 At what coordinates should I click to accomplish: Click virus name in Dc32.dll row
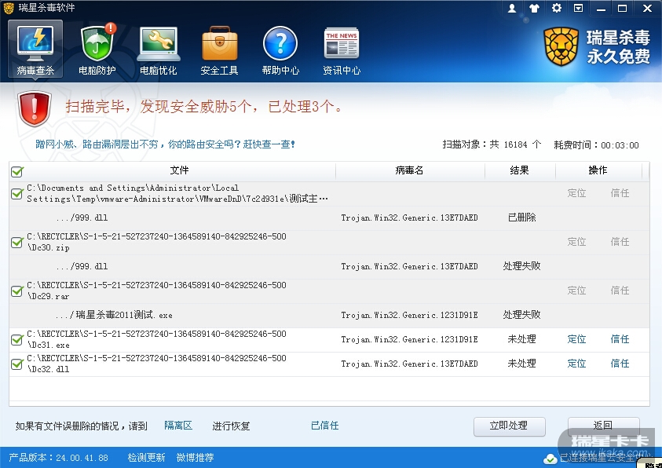pyautogui.click(x=409, y=364)
